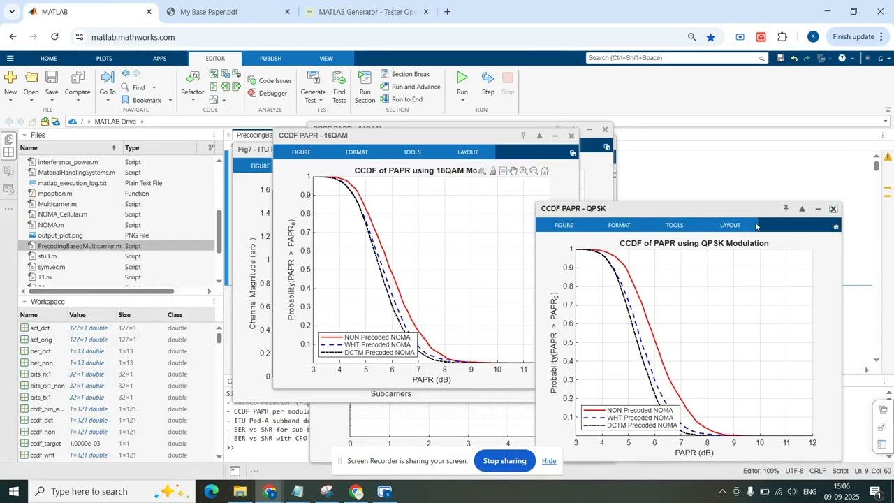
Task: Expand the New file dropdown arrow
Action: pyautogui.click(x=10, y=101)
